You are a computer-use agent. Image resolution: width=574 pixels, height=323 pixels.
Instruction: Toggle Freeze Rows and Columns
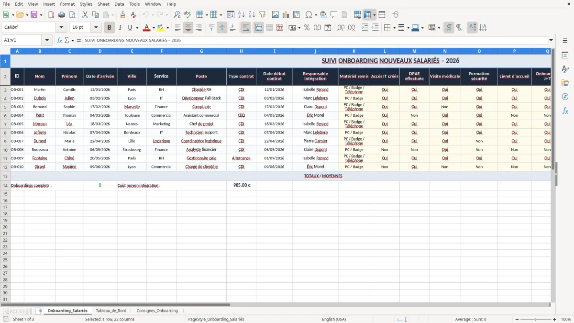pyautogui.click(x=367, y=15)
